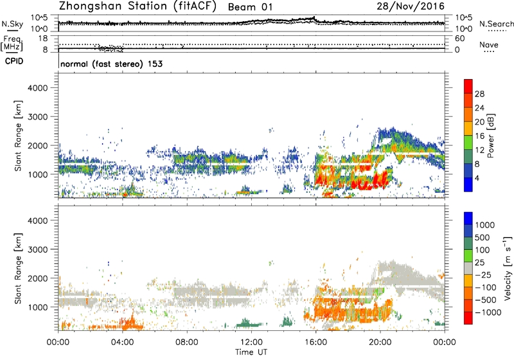Image resolution: width=514 pixels, height=356 pixels.
Task: Click the '04:00' time axis tick
Action: [x=122, y=343]
